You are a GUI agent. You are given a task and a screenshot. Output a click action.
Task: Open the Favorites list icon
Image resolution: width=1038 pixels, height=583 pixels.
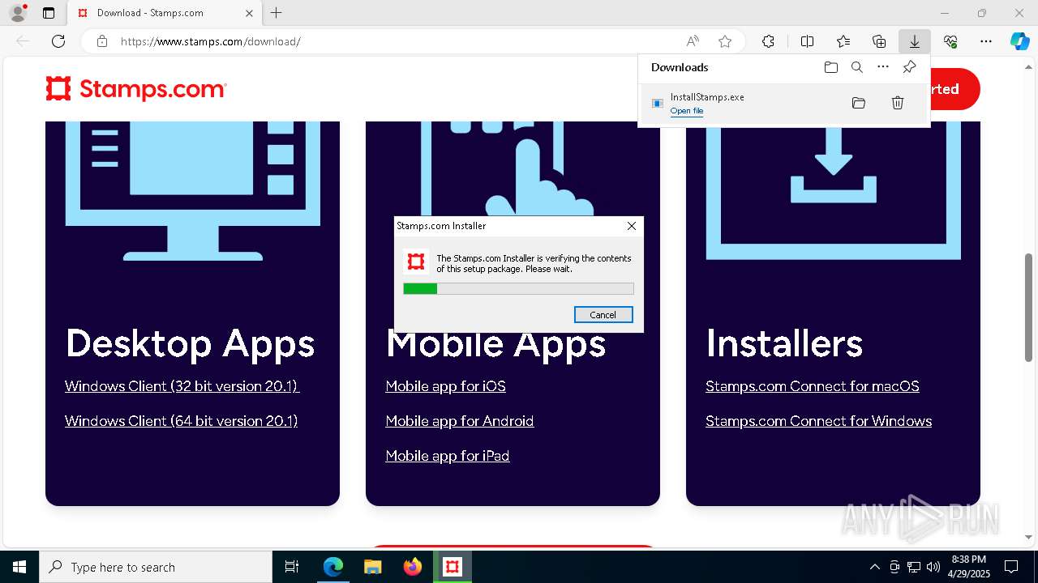click(843, 41)
